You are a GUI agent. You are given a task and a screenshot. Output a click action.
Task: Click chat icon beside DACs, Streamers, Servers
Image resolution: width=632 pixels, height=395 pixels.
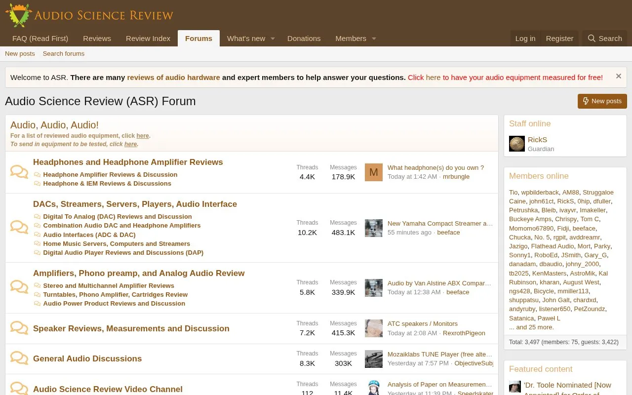click(x=19, y=228)
